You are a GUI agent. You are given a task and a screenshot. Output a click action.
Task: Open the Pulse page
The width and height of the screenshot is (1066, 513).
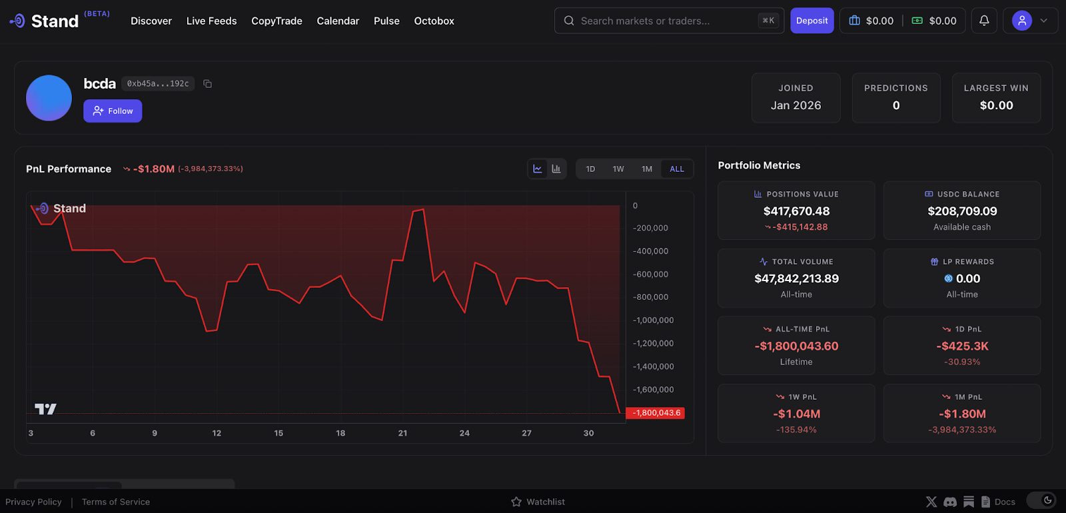[386, 21]
